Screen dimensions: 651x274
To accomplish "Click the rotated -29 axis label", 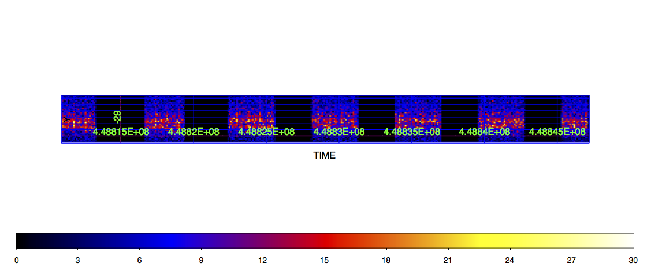I will 117,117.
